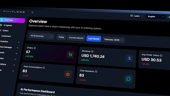Click the Learn book icon
This screenshot has width=170, height=96.
pos(131,16)
